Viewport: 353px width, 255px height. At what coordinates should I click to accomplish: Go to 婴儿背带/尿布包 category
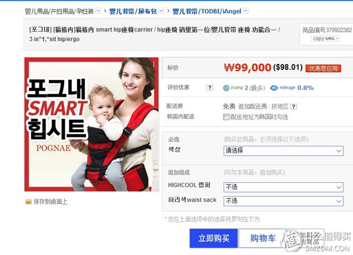click(133, 11)
